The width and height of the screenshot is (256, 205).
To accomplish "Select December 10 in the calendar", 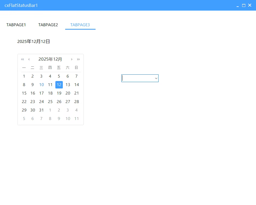I will pos(42,85).
